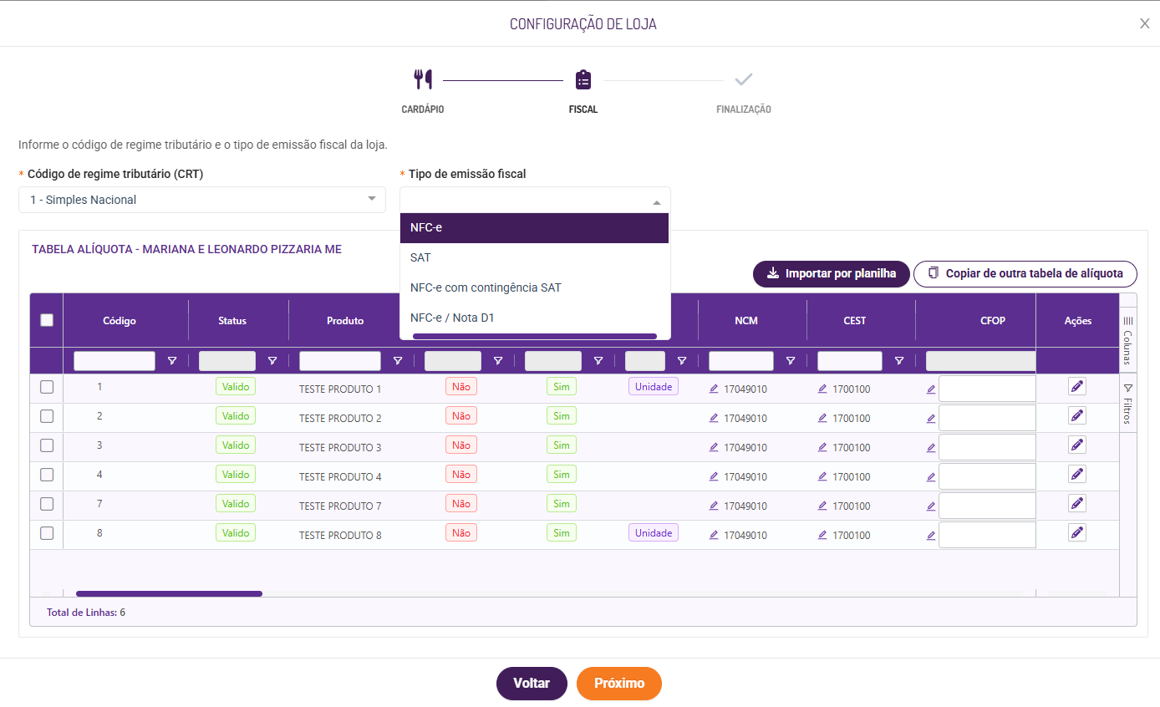Viewport: 1160px width, 707px height.
Task: Focus the CEST filter input
Action: pos(850,361)
